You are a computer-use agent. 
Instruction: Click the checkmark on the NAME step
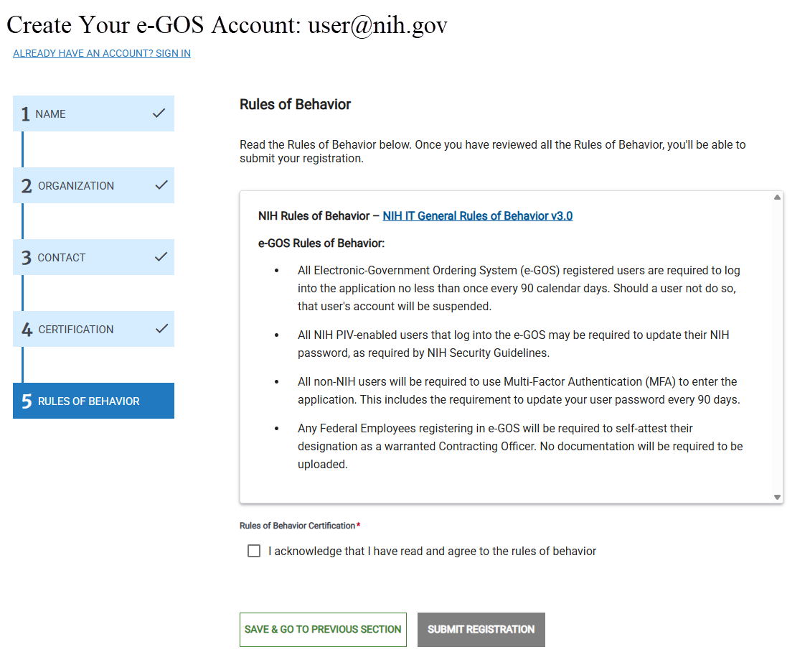coord(161,113)
